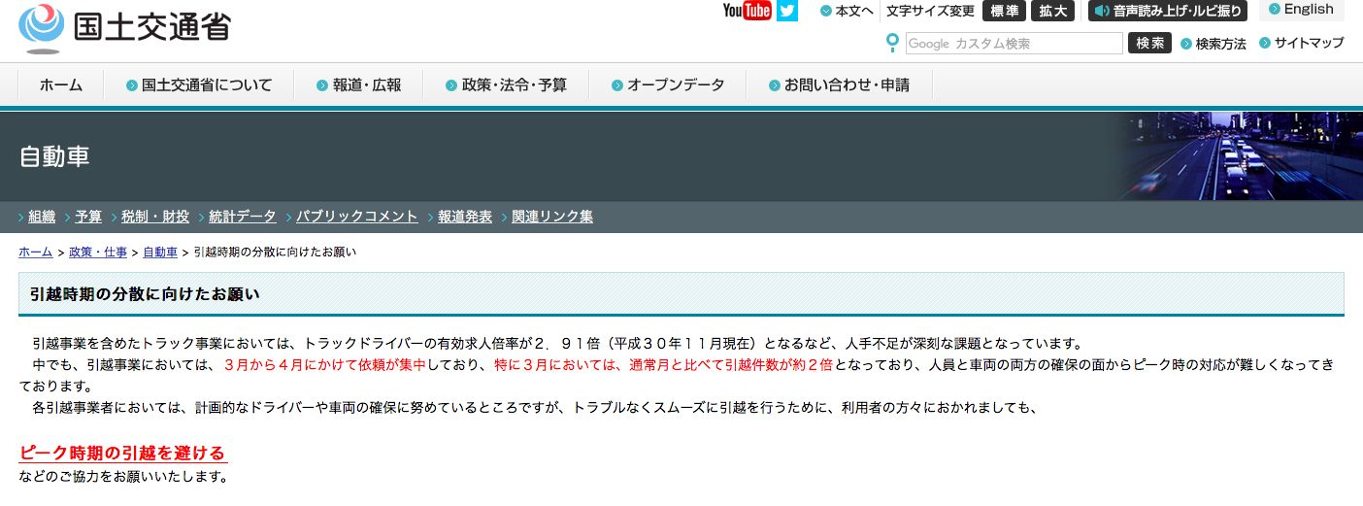Open 報道発表 in the sub-navigation
1363x506 pixels.
click(465, 217)
